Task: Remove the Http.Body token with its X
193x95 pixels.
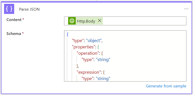Action: tap(100, 21)
